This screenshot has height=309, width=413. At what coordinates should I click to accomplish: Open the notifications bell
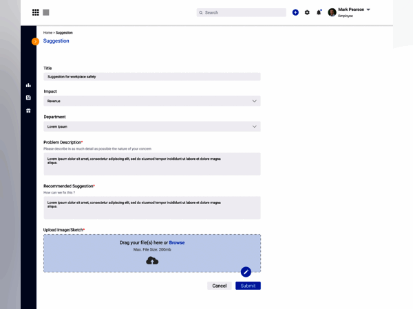click(319, 12)
